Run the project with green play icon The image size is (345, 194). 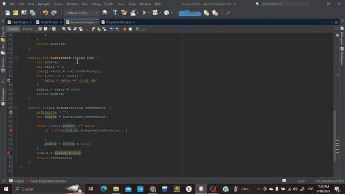144,13
